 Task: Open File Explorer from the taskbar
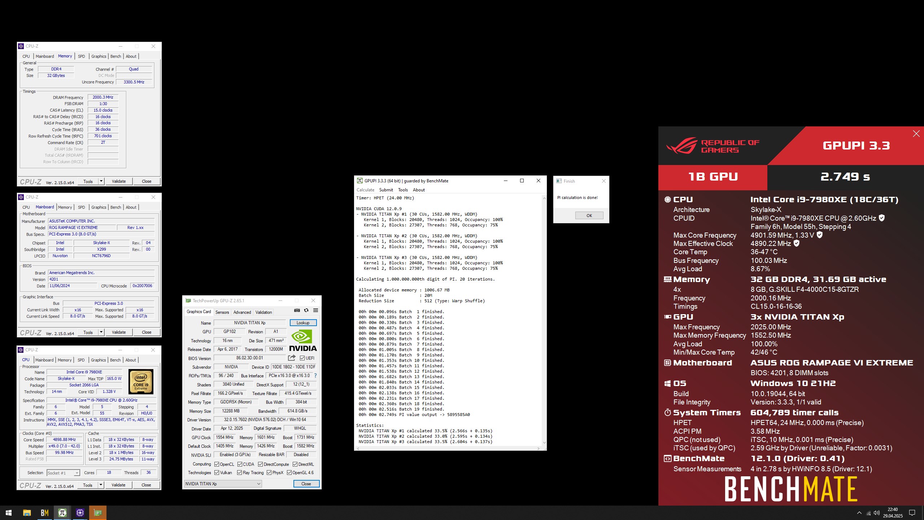(27, 513)
